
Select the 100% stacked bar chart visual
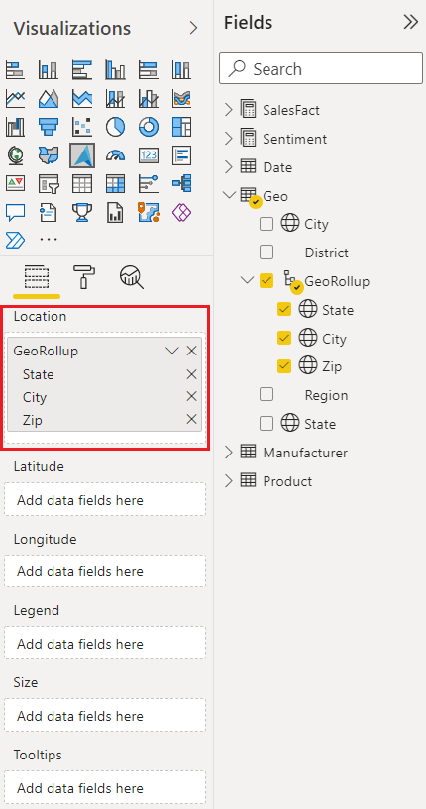pyautogui.click(x=149, y=69)
